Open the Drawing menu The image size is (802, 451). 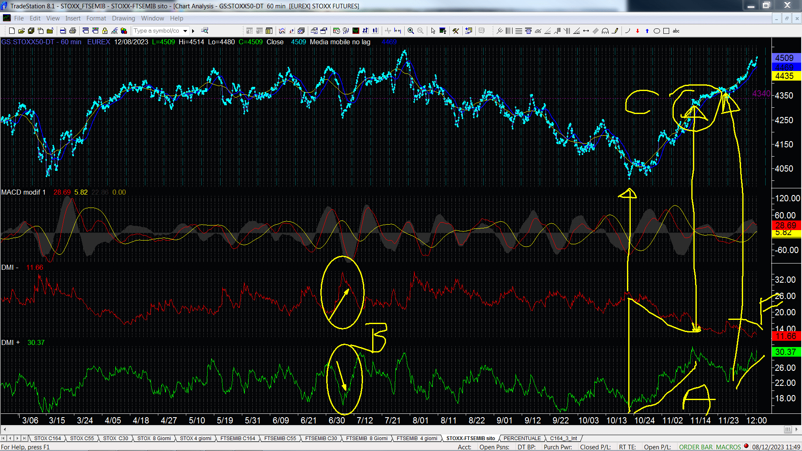123,18
